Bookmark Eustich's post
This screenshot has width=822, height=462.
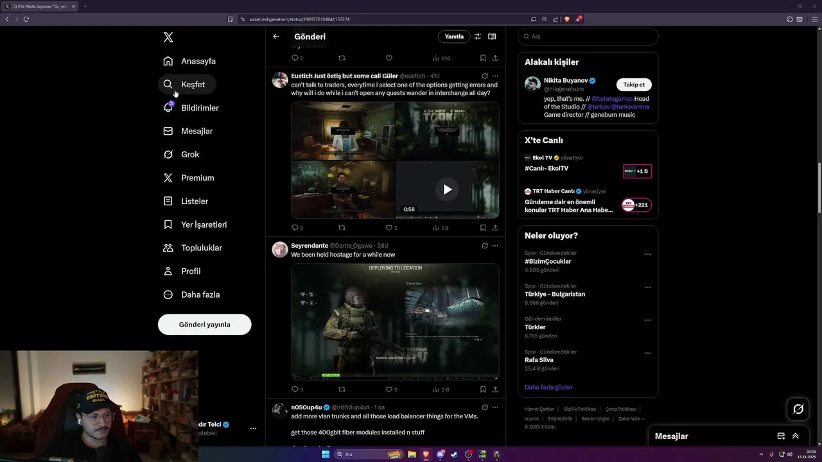tap(483, 228)
